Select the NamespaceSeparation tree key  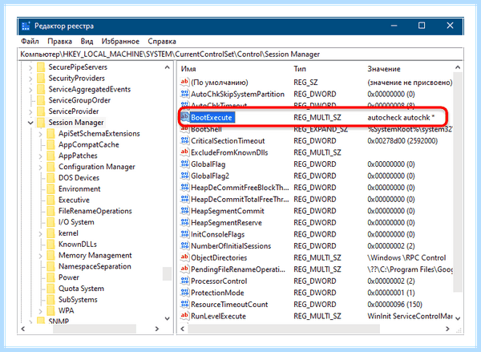[x=95, y=266]
